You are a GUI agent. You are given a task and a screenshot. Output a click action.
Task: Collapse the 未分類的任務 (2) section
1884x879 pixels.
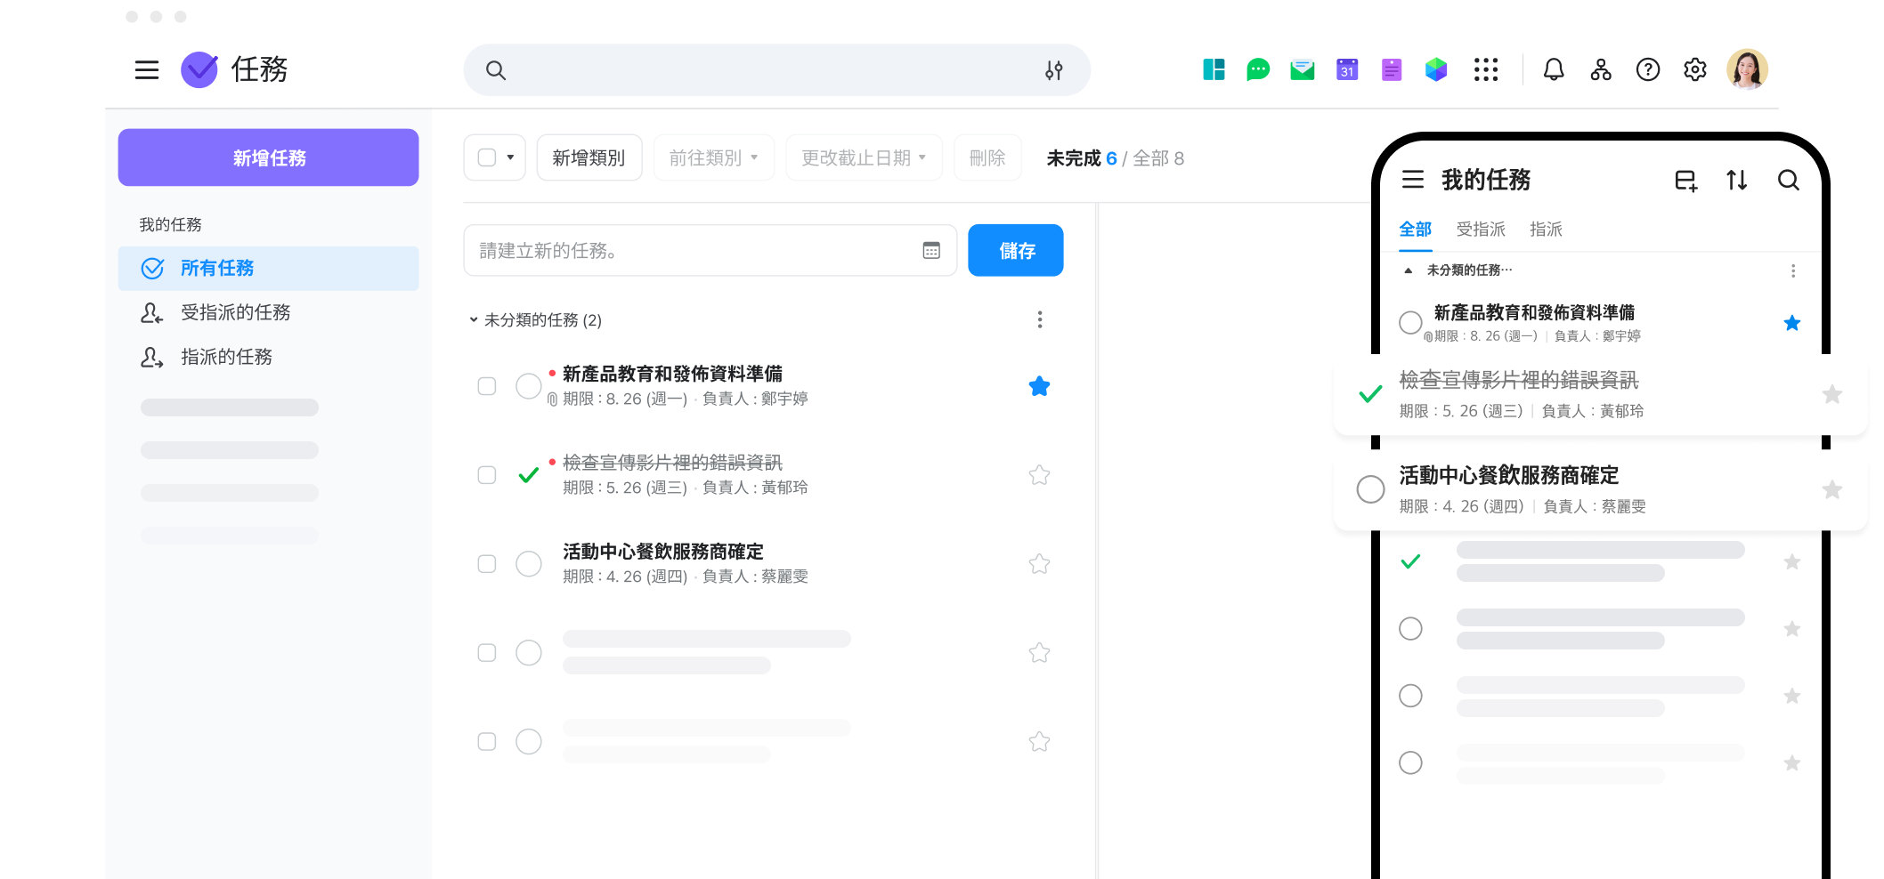point(474,319)
